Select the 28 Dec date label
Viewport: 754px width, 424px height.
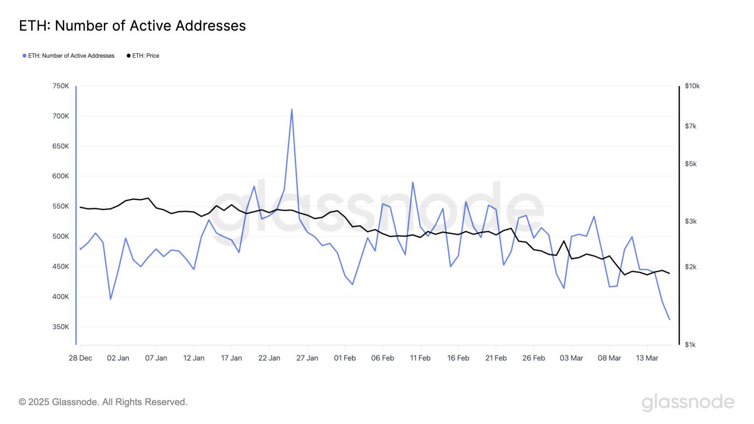click(80, 357)
